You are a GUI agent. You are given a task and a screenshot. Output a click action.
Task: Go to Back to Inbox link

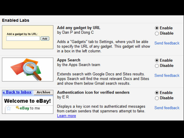[x=17, y=92]
